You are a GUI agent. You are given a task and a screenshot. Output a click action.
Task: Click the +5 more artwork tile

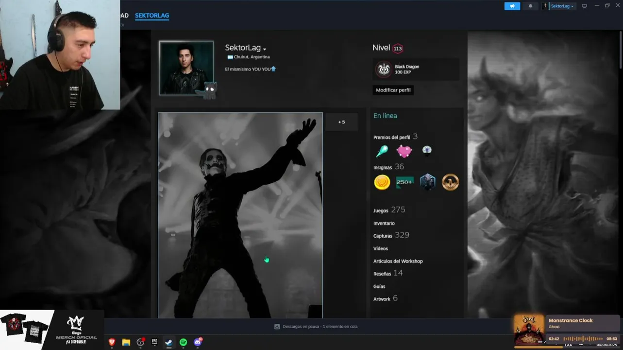[341, 122]
